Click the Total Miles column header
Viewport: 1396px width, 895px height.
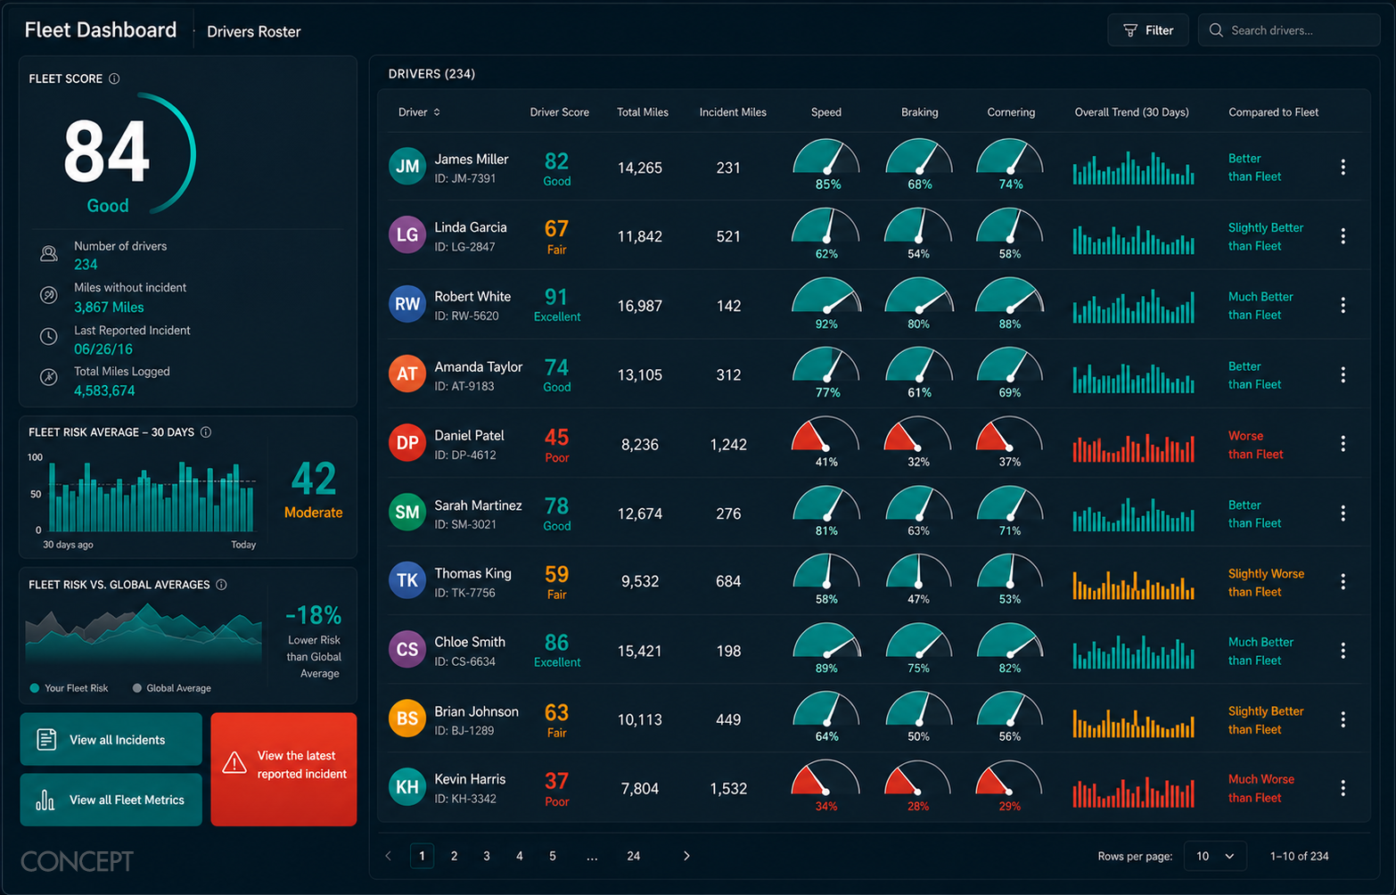643,112
